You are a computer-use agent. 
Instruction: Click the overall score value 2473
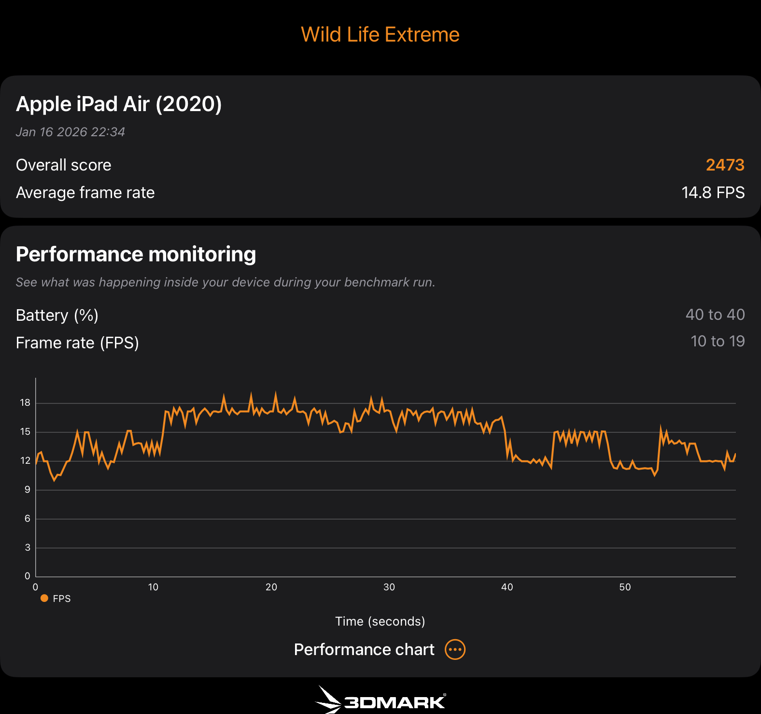725,165
